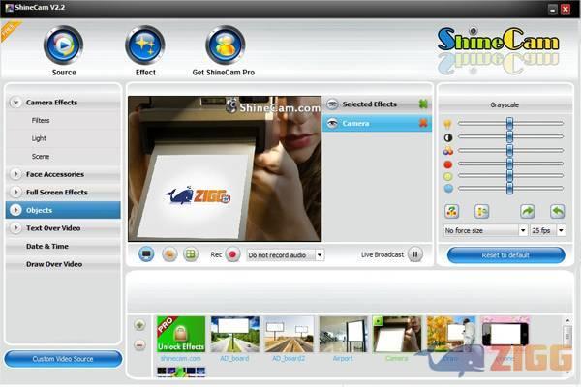Open the Source panel icon
581x387 pixels.
point(63,45)
